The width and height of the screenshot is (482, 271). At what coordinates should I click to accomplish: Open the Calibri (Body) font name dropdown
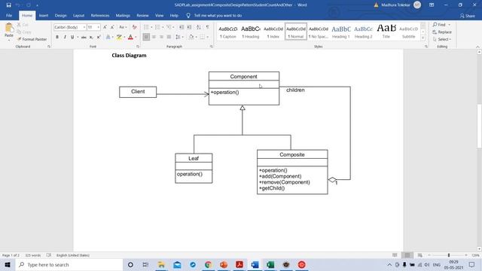[84, 27]
